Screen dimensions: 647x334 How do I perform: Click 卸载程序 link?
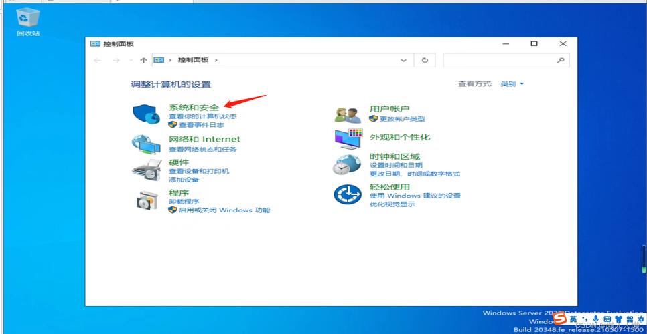coord(184,202)
